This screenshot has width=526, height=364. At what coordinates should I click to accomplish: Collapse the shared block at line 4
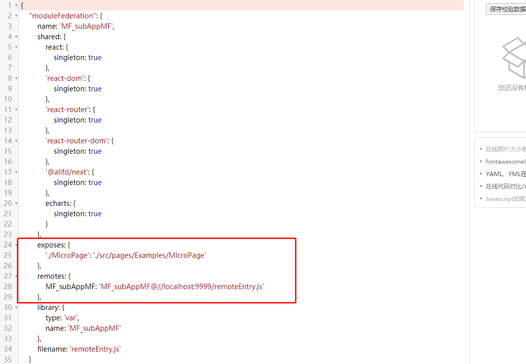pos(16,37)
